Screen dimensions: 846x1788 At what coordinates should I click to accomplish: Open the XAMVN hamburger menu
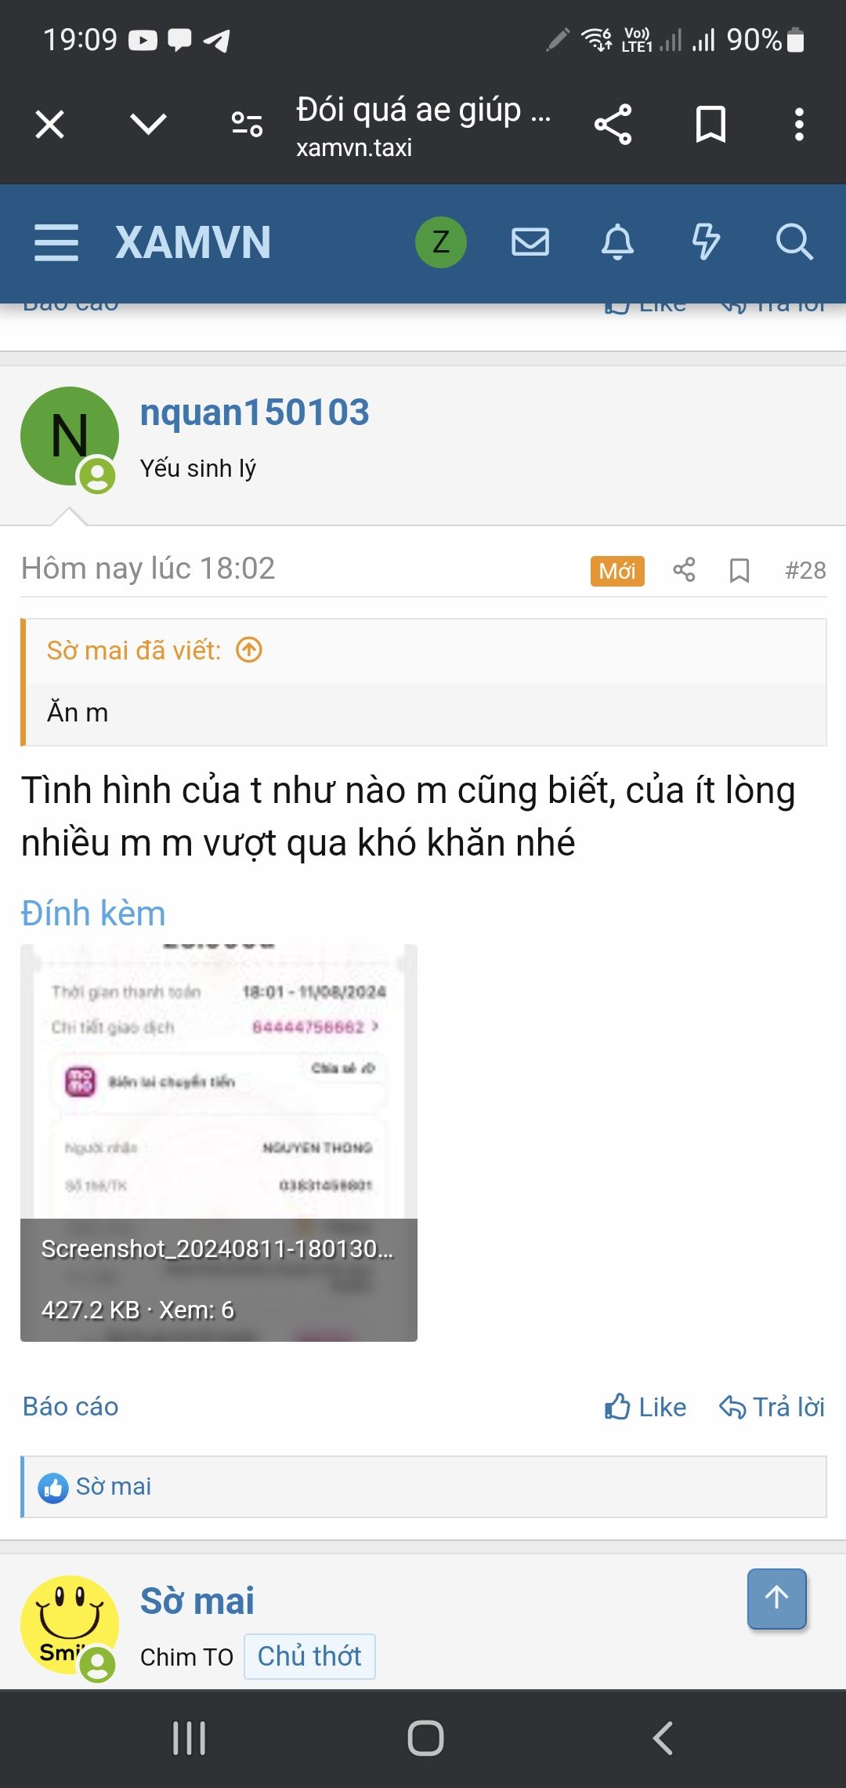(56, 242)
